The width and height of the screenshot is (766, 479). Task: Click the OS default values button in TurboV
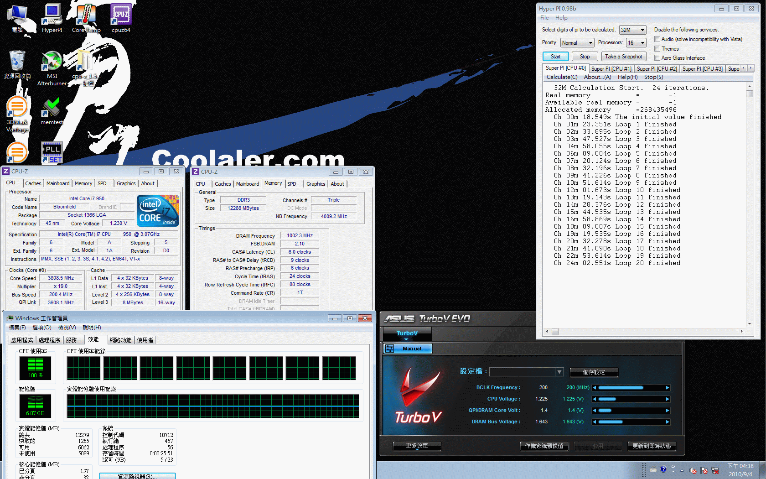[x=544, y=446]
